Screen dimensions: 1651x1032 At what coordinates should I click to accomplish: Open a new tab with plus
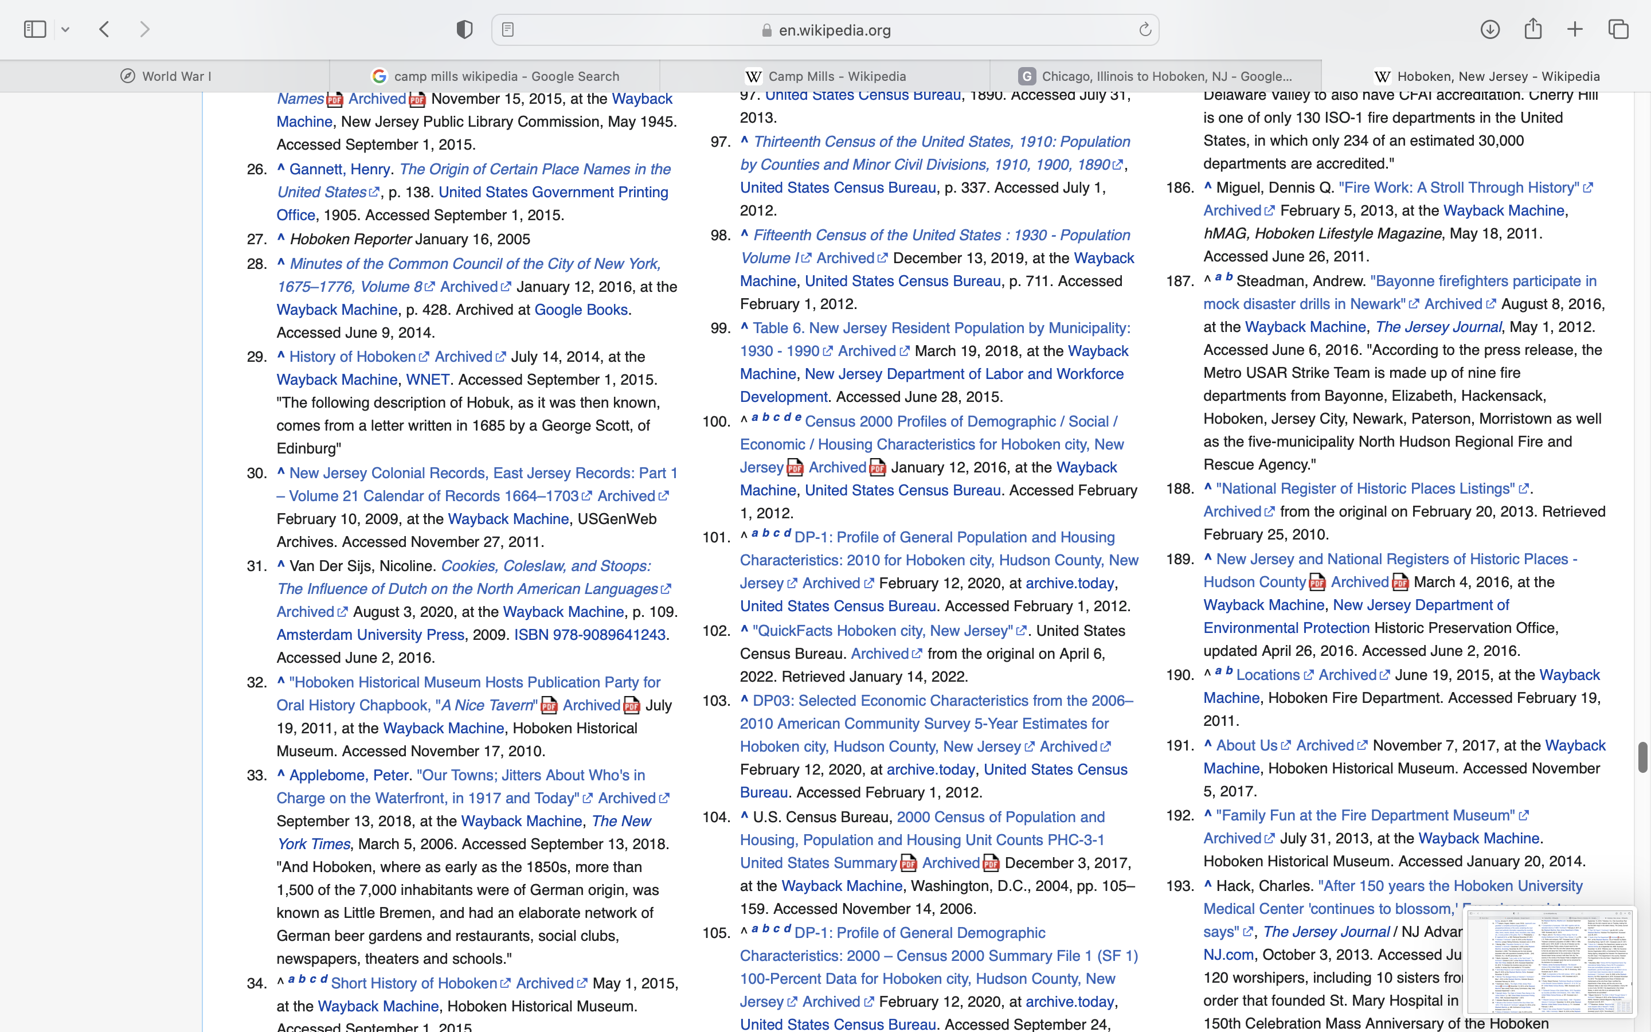1575,29
